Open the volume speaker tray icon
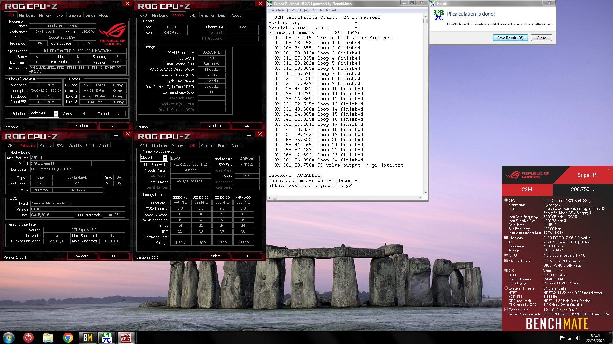This screenshot has height=344, width=613. pos(578,338)
